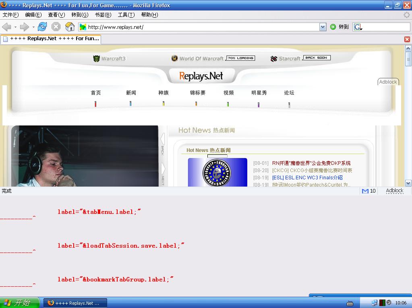Close the current tab with the red X
The height and width of the screenshot is (308, 412).
tap(407, 39)
